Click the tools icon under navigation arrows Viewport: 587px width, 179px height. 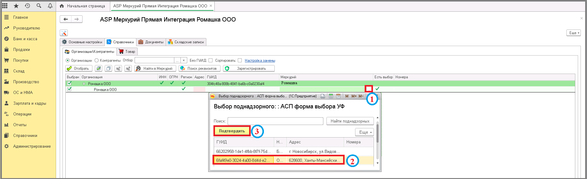64,33
